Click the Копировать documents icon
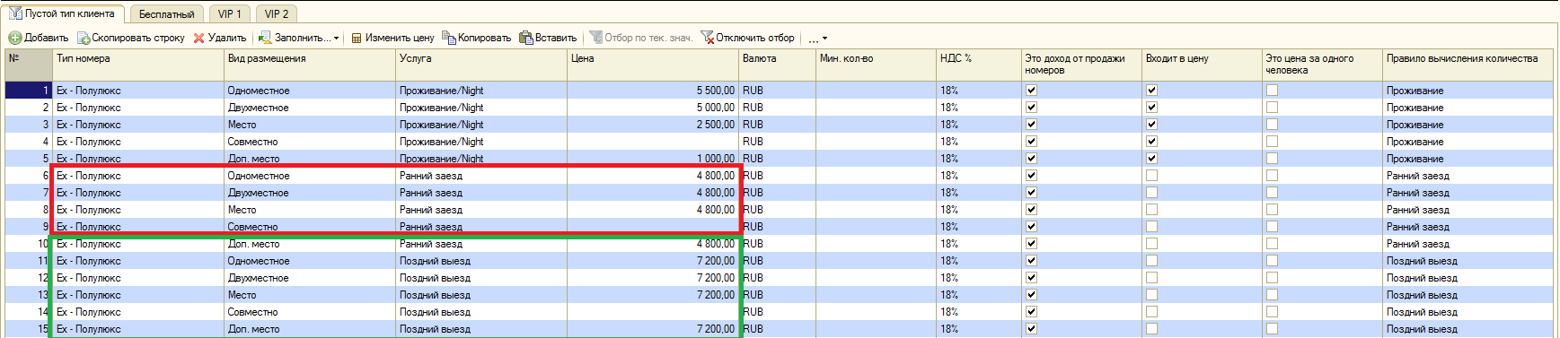This screenshot has width=1560, height=338. click(449, 38)
